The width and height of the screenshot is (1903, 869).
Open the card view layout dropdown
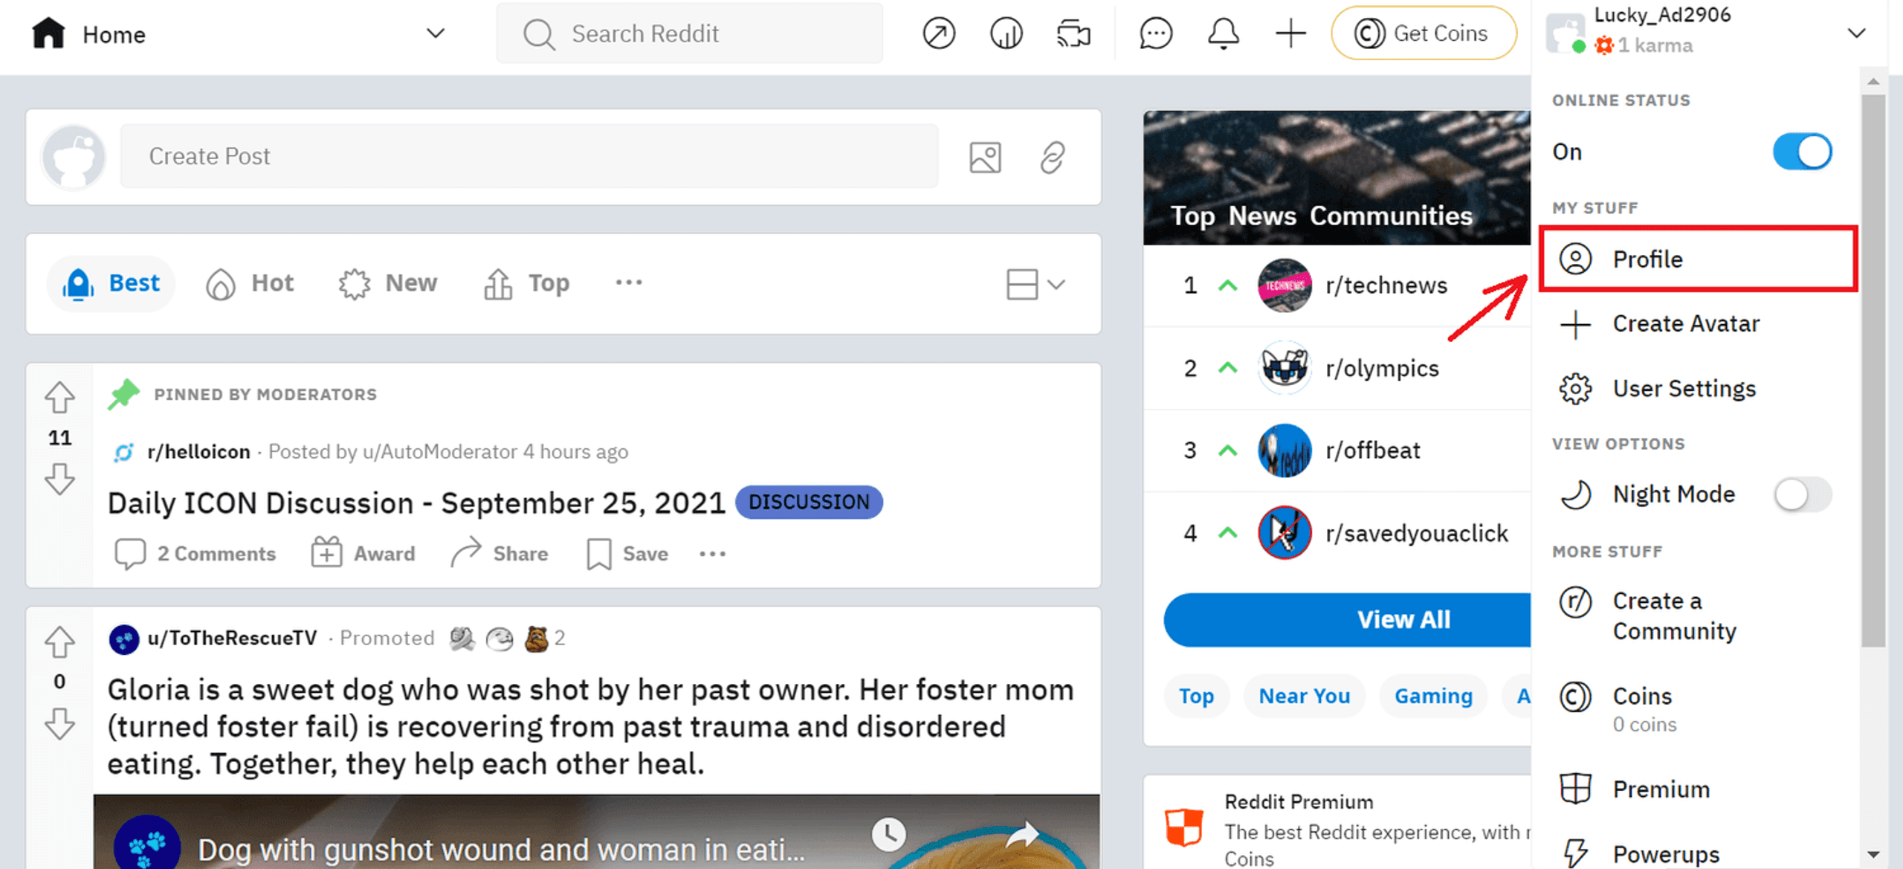coord(1035,284)
